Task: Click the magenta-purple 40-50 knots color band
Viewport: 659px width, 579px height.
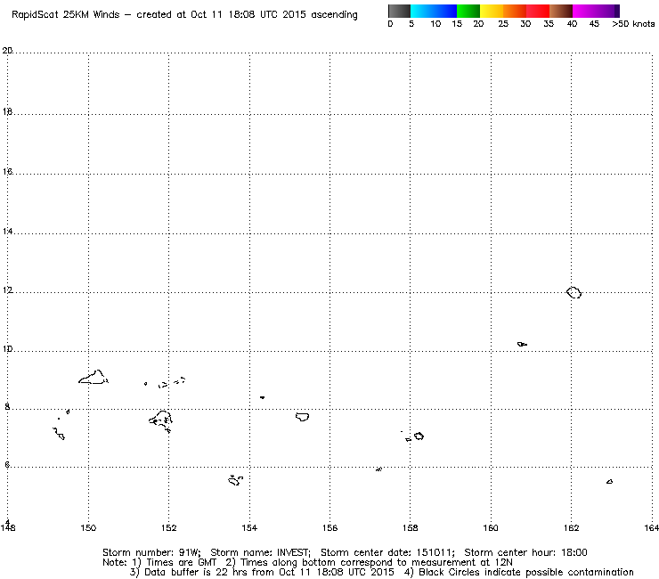Action: point(596,11)
